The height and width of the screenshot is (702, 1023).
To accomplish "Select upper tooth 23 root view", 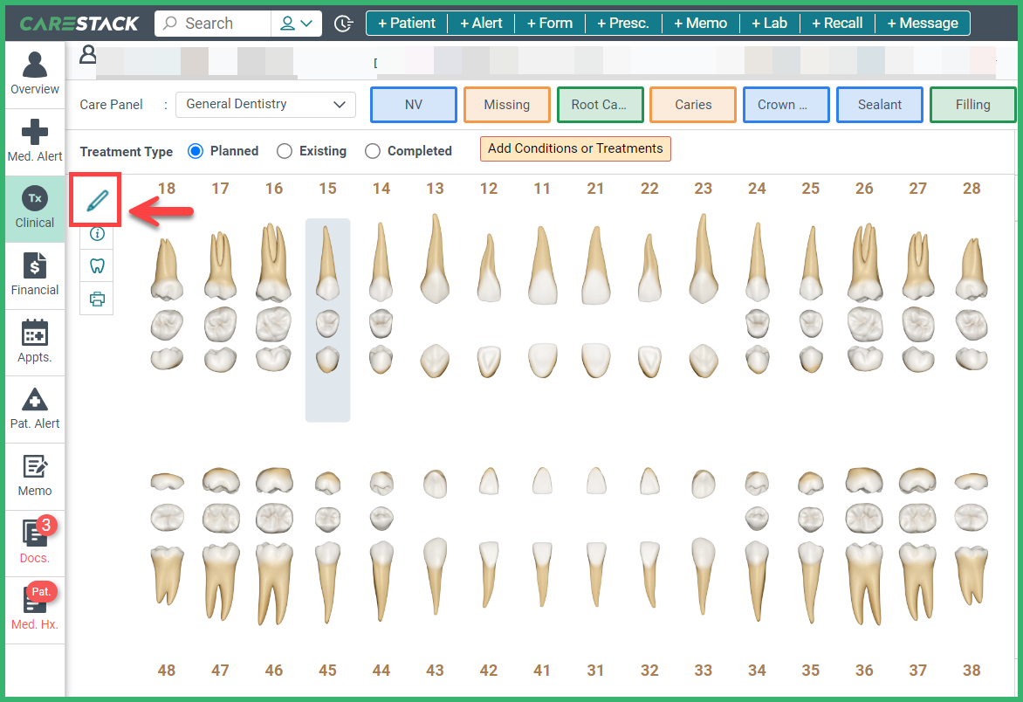I will 704,258.
